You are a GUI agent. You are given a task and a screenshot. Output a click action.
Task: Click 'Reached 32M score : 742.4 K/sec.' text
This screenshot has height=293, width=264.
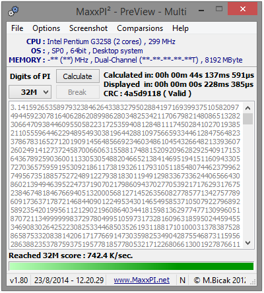coord(71,255)
